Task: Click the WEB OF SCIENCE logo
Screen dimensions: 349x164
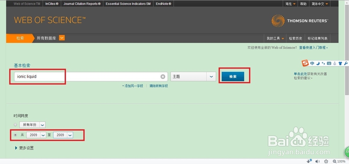Action: [x=50, y=20]
